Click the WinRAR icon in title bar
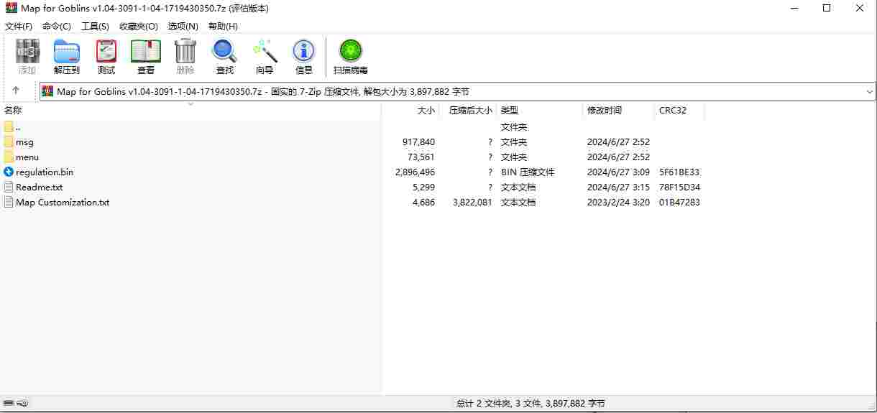 click(x=11, y=9)
